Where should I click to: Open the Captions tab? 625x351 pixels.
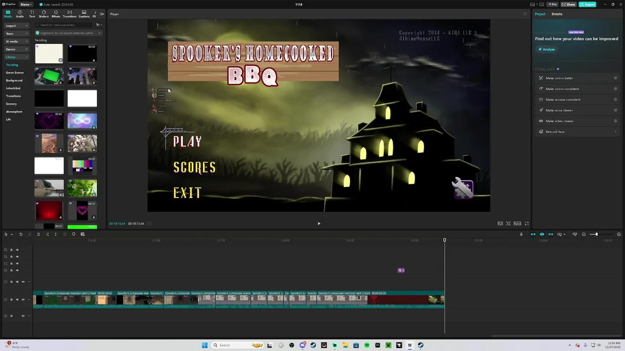[84, 14]
